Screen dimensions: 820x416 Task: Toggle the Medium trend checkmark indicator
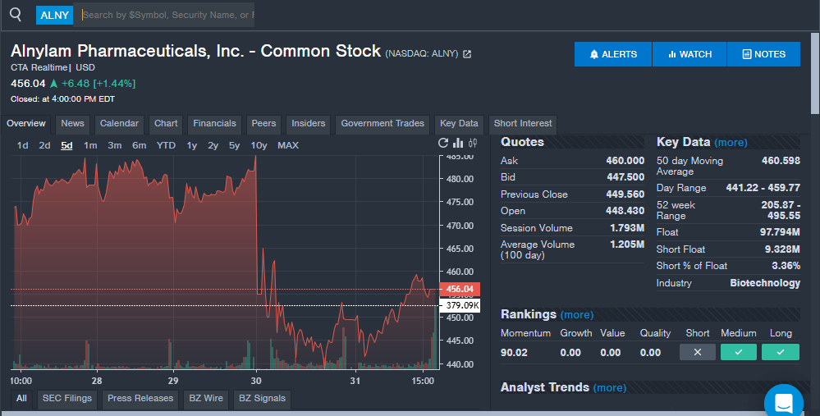click(738, 352)
